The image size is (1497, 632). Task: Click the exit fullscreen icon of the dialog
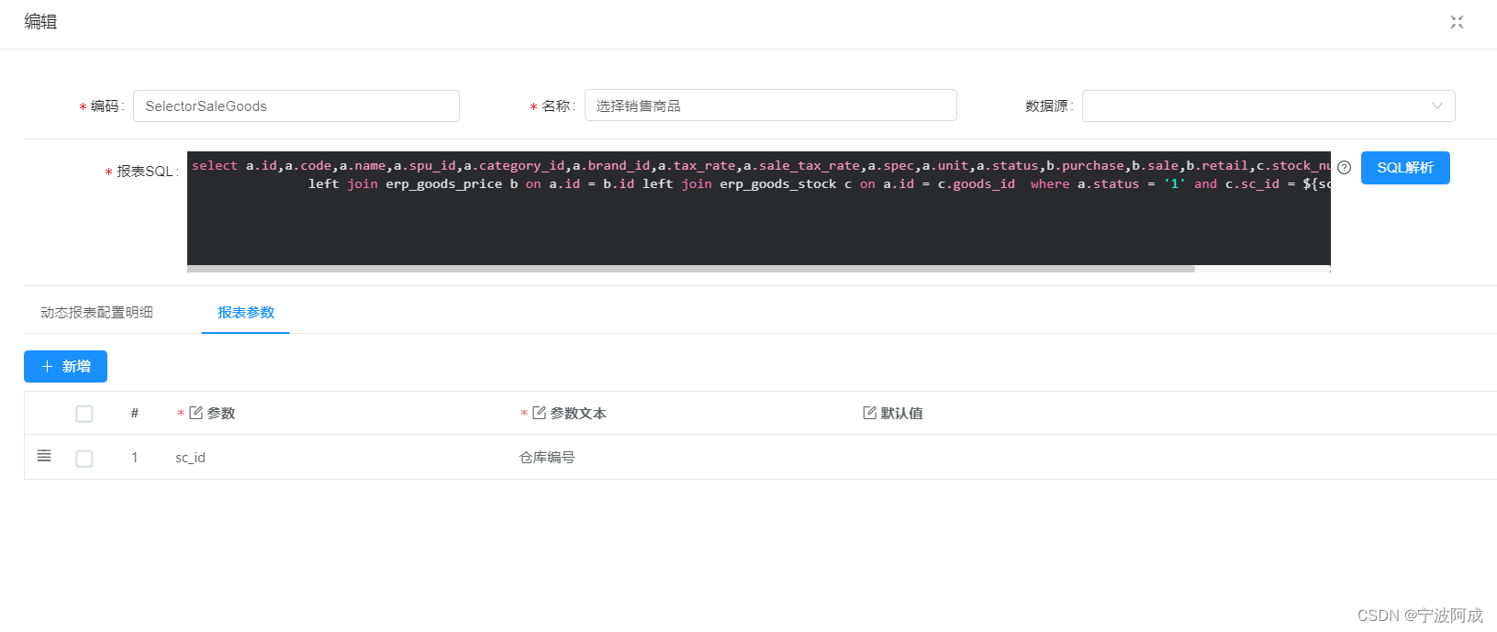1457,22
